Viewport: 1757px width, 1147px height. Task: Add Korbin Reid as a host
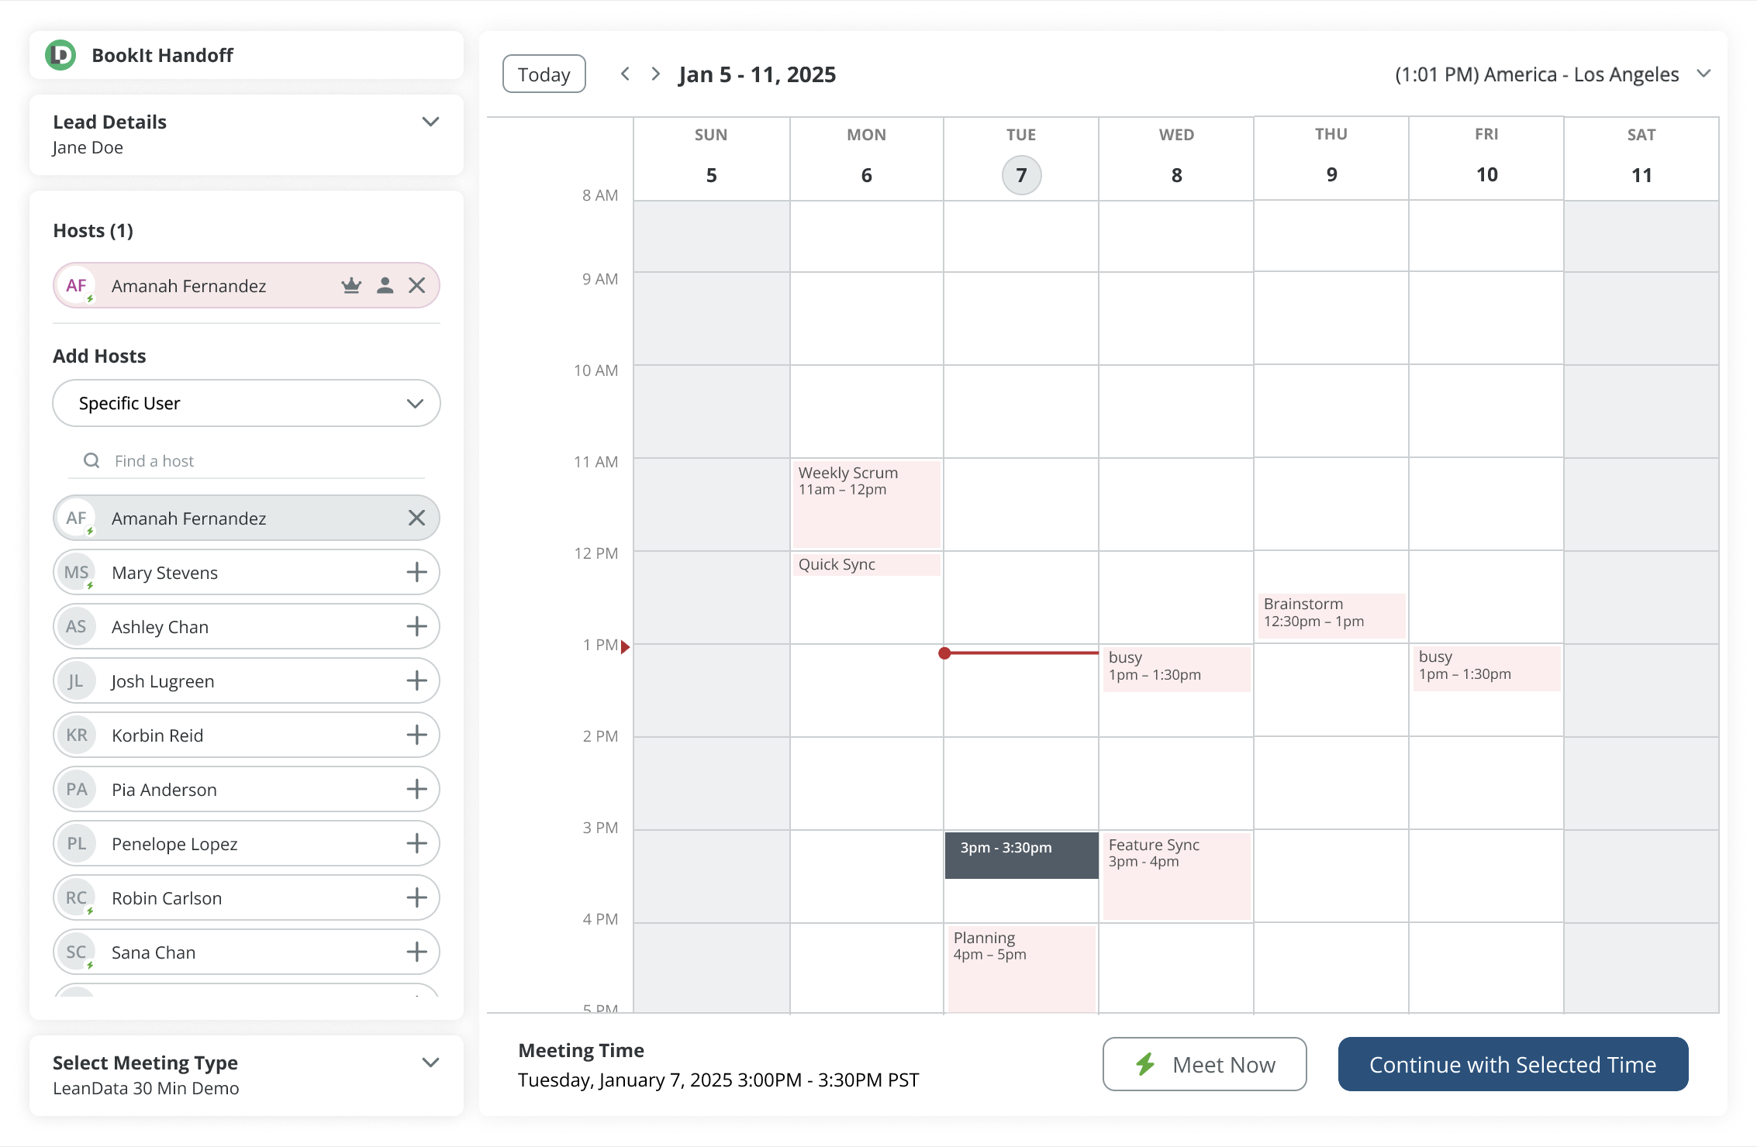coord(417,735)
